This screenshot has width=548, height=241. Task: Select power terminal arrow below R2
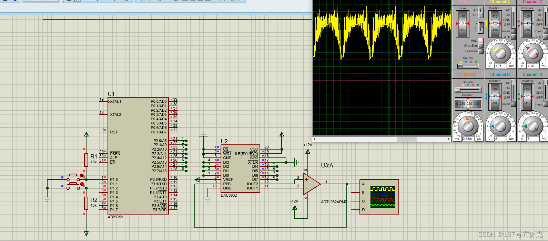(86, 233)
